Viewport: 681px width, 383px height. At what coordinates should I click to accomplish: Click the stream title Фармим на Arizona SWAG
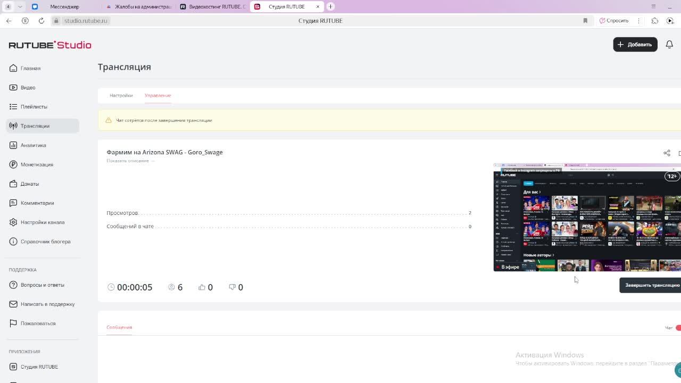(164, 152)
